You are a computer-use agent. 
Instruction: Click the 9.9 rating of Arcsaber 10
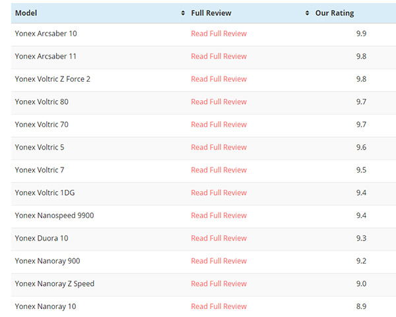point(361,34)
